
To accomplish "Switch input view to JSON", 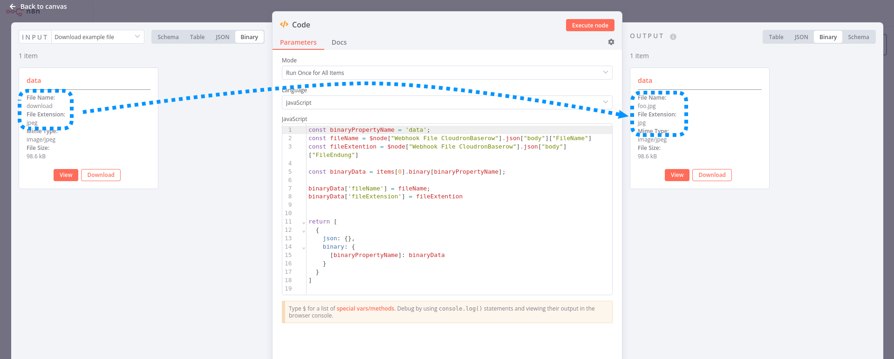I will (x=222, y=37).
